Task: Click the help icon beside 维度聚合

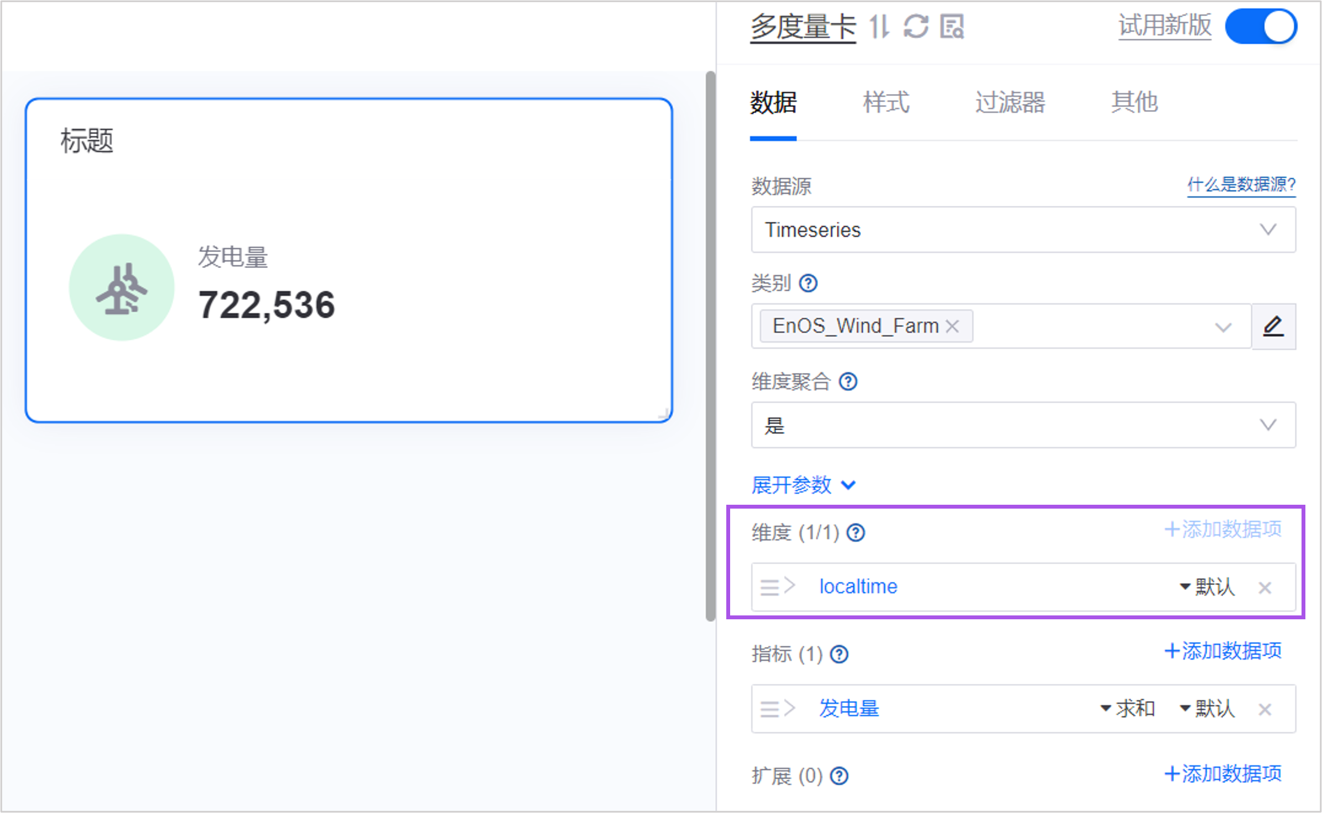Action: pos(848,382)
